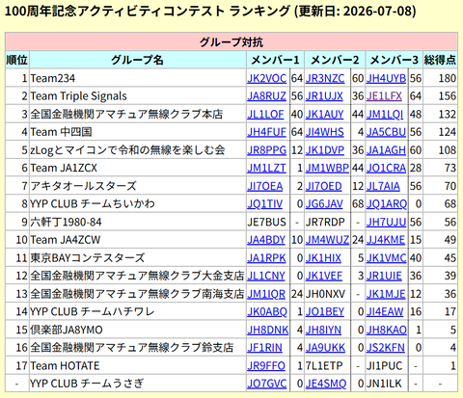Open callsign link JF1RIN
Viewport: 463px width, 398px height.
(x=264, y=348)
